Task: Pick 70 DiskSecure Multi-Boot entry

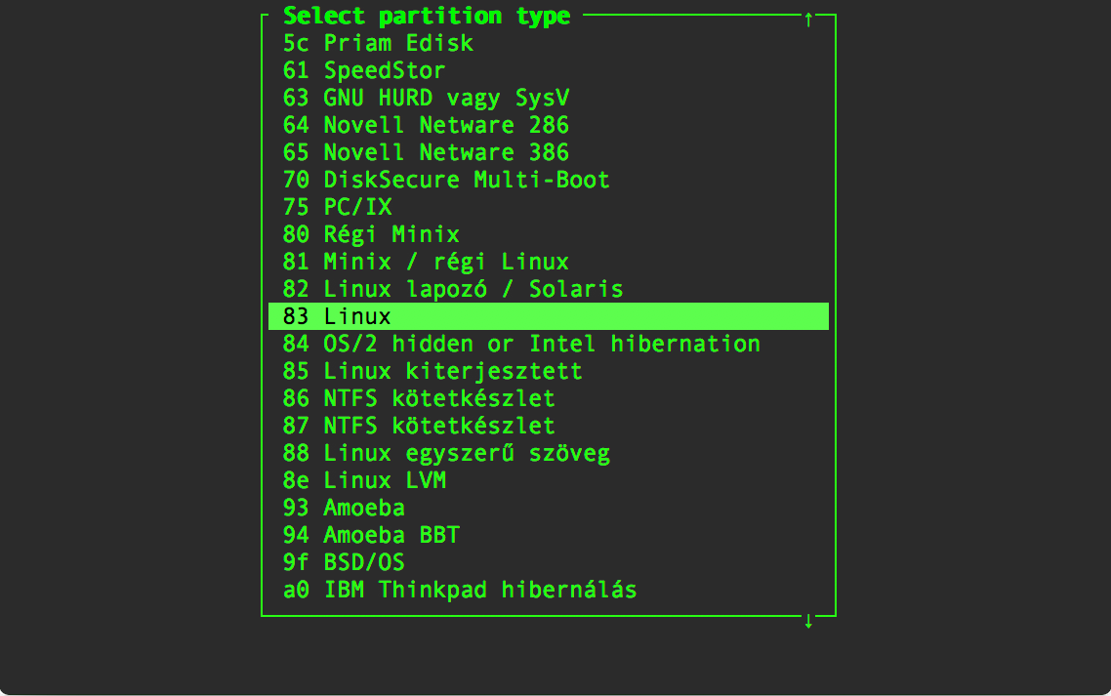Action: pos(549,180)
